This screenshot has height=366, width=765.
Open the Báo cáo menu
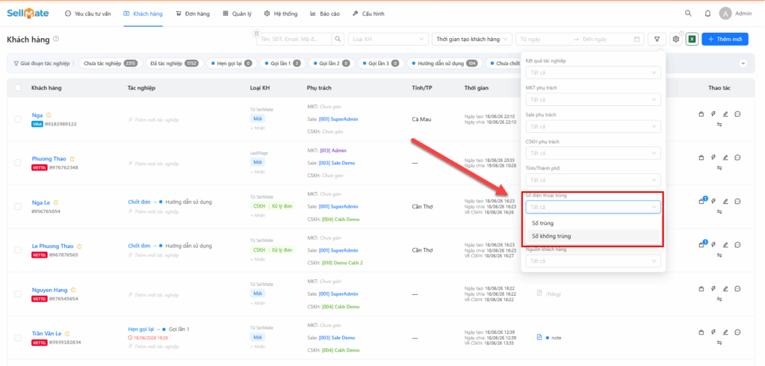[x=325, y=13]
